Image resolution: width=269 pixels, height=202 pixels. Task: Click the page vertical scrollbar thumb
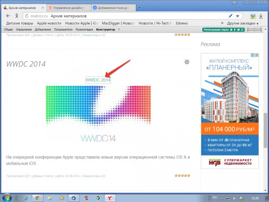[x=265, y=130]
